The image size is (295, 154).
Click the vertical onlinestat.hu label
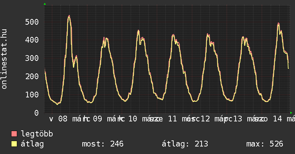pos(4,59)
